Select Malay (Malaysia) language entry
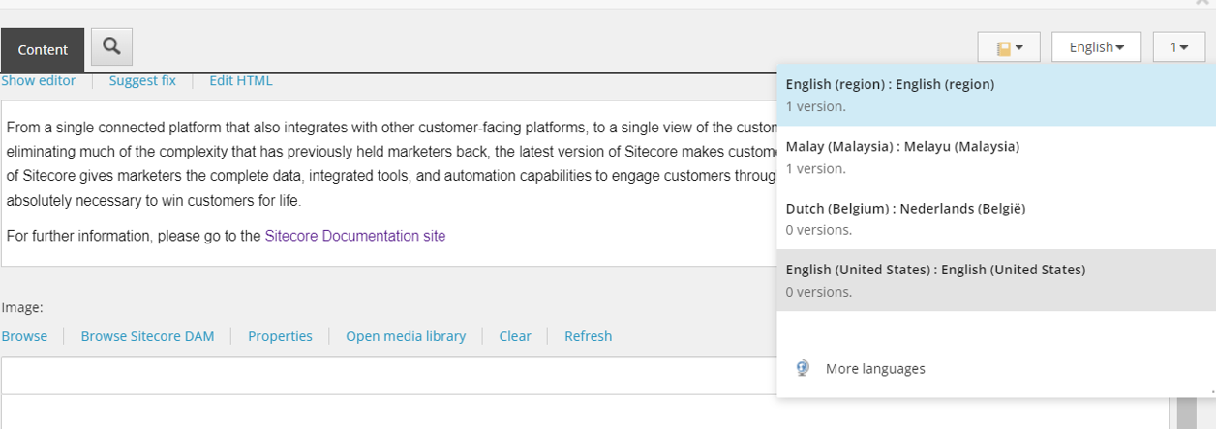 (x=995, y=157)
